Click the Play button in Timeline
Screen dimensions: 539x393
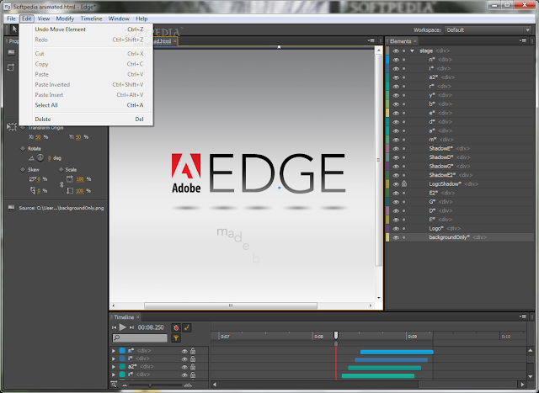pos(123,327)
